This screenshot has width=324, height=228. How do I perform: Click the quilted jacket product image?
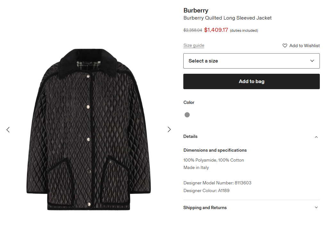(88, 130)
